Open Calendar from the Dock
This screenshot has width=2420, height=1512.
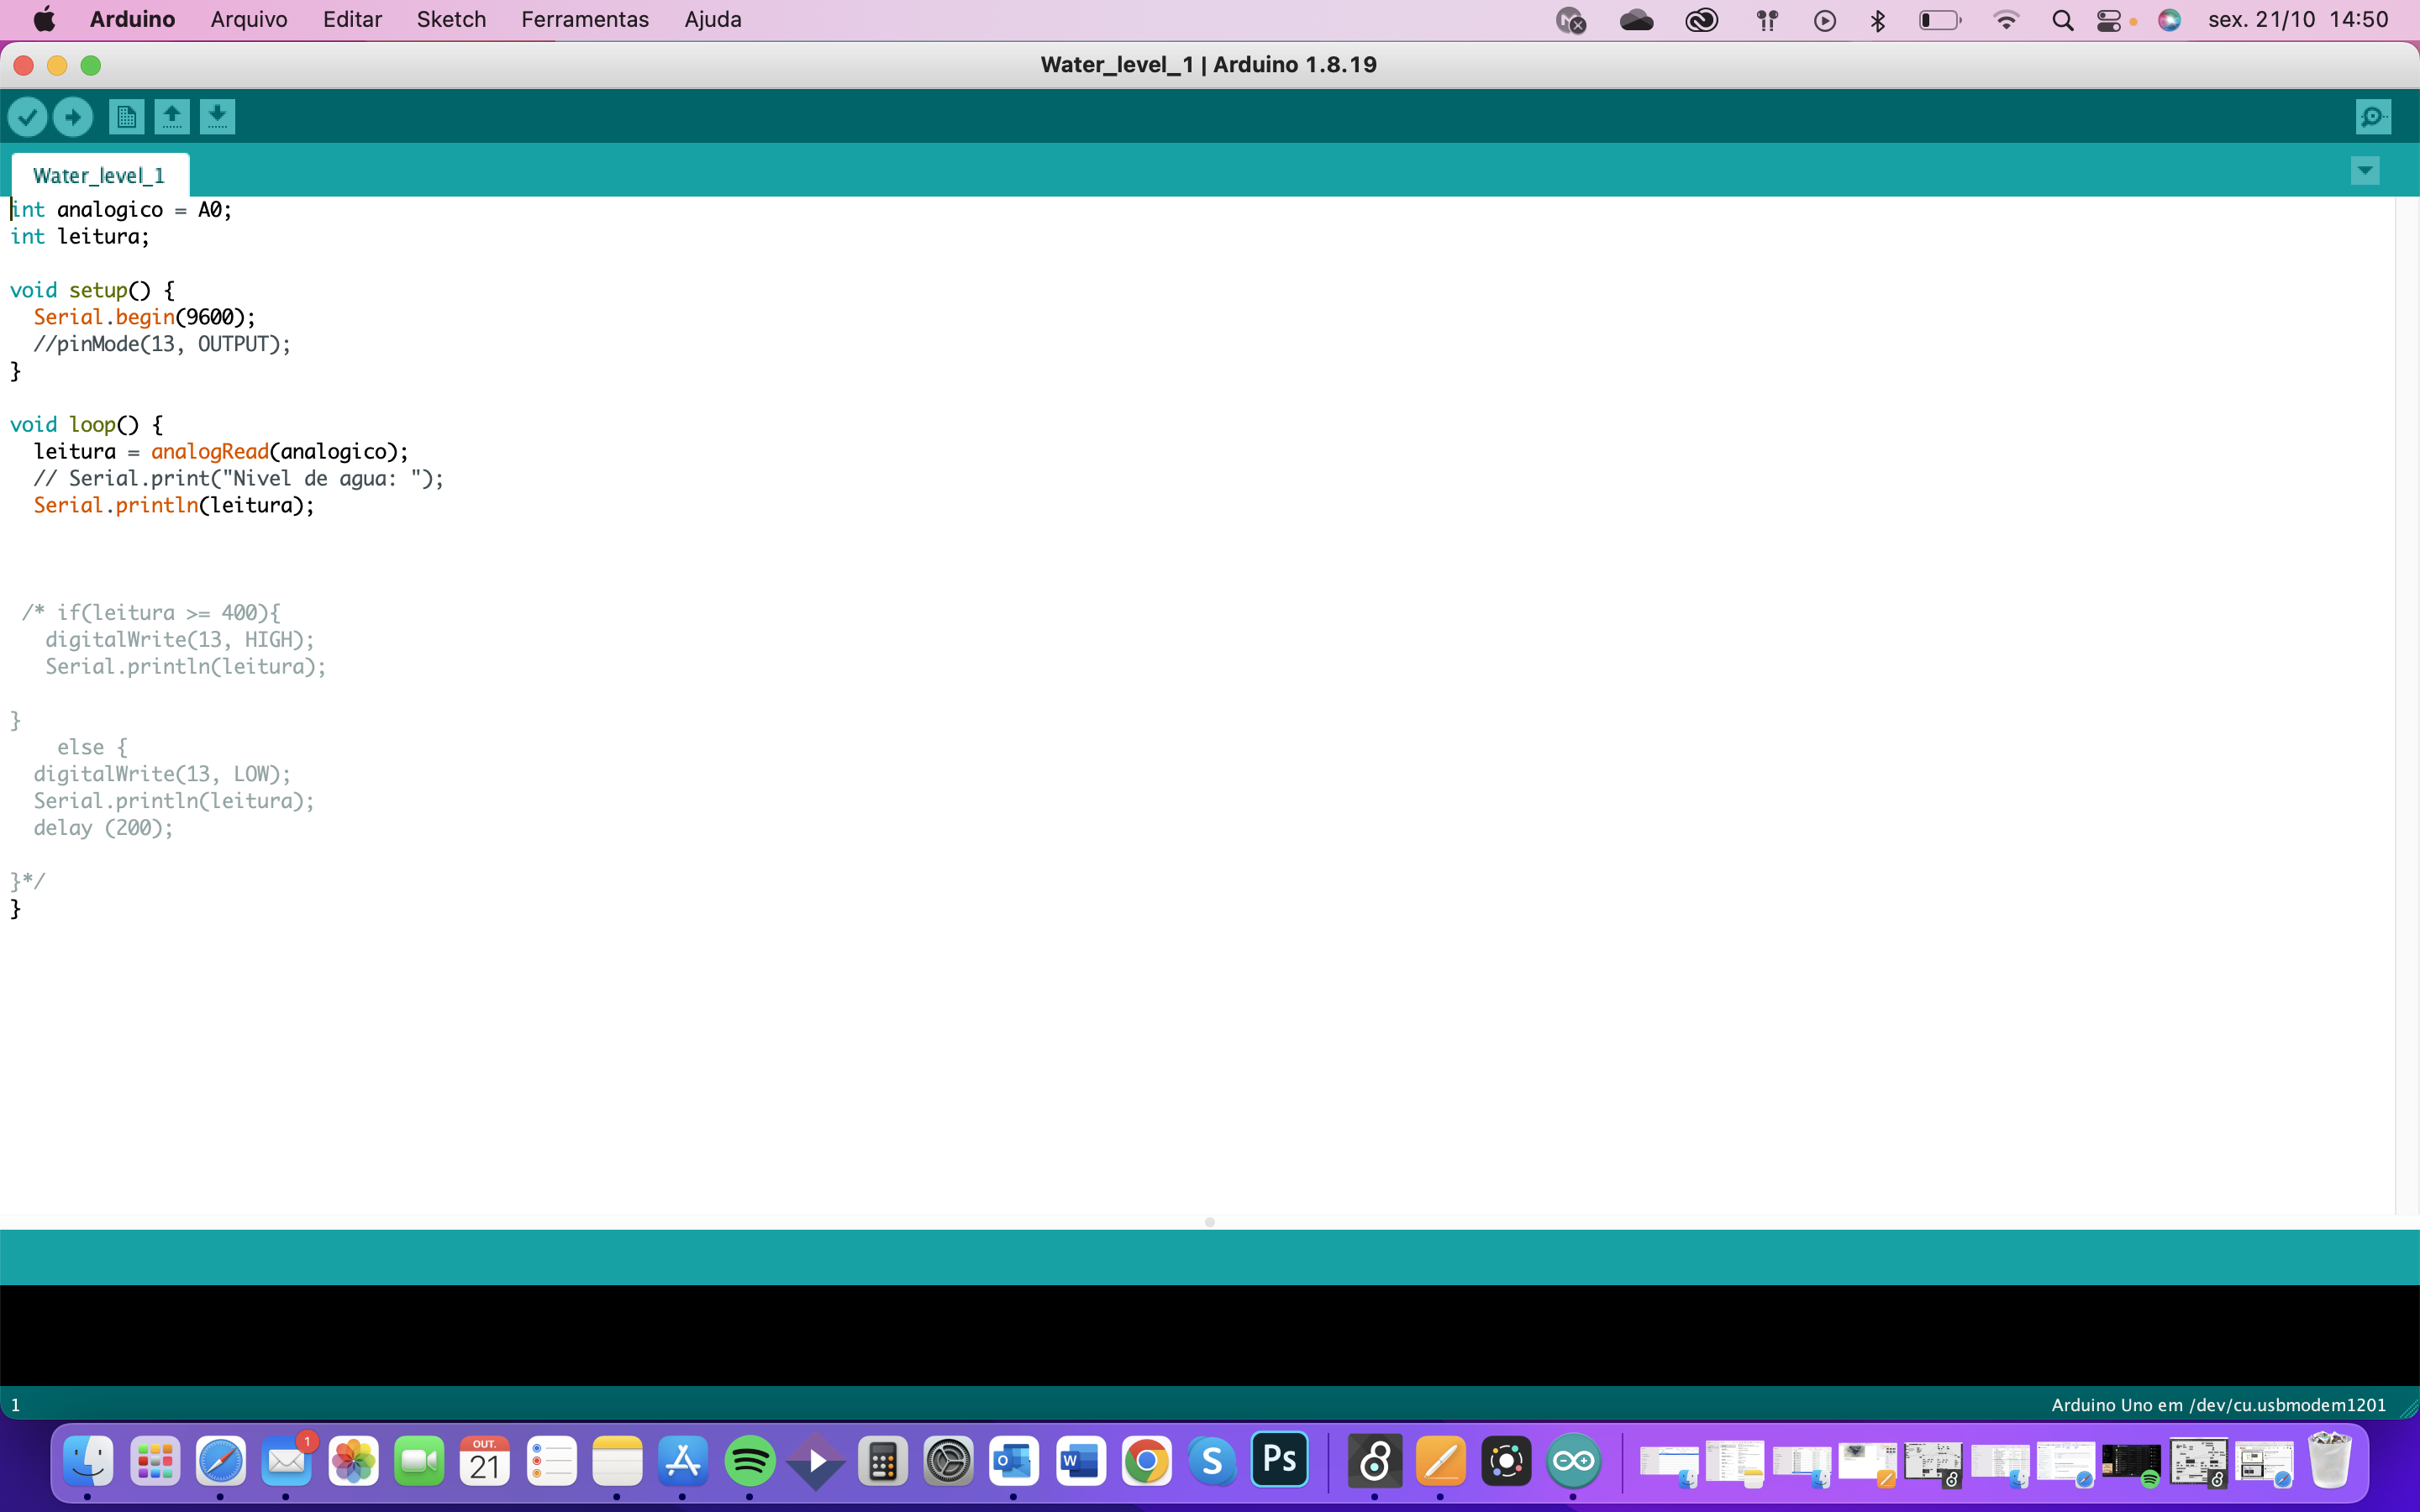pos(485,1462)
